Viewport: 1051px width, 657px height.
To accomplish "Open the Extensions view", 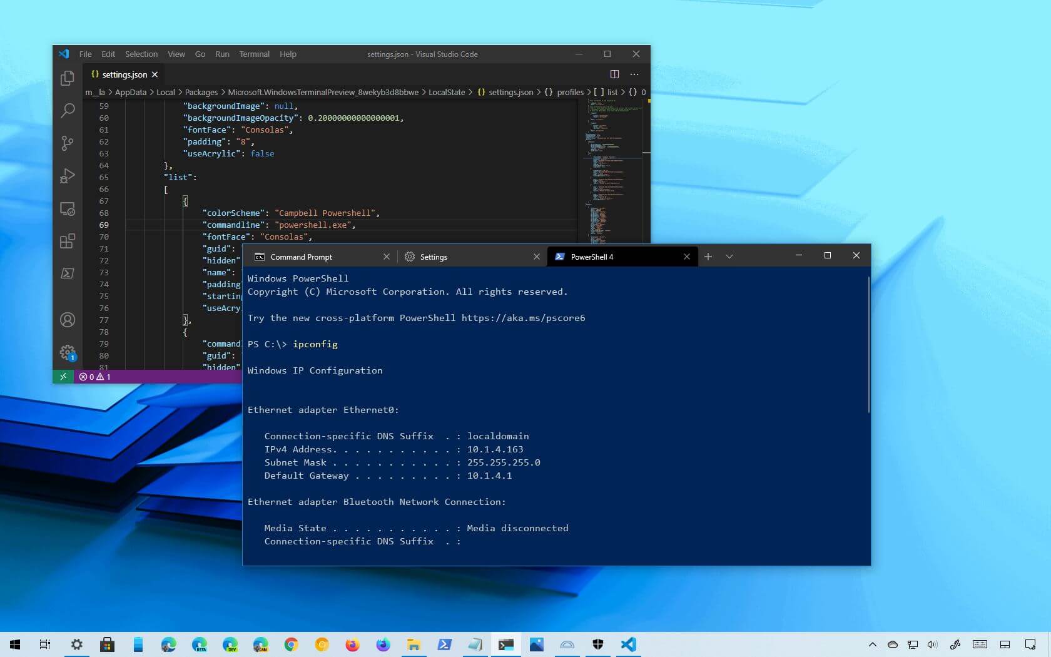I will [x=68, y=241].
